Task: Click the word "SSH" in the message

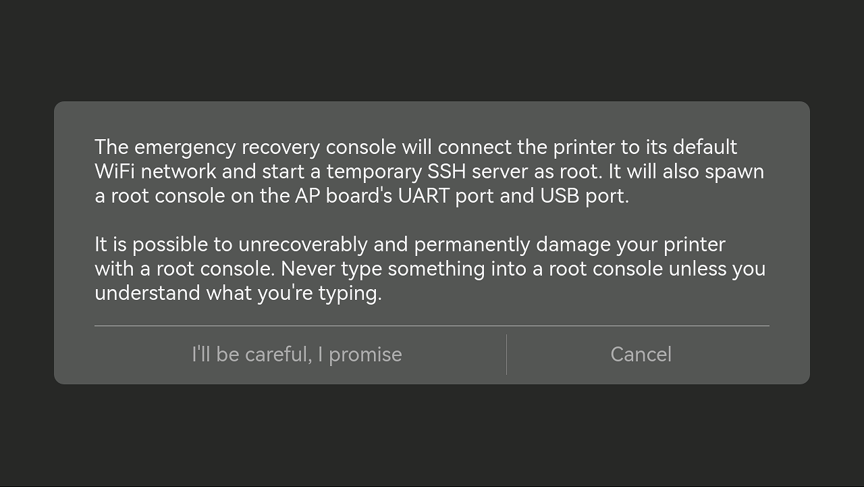Action: pyautogui.click(x=446, y=172)
